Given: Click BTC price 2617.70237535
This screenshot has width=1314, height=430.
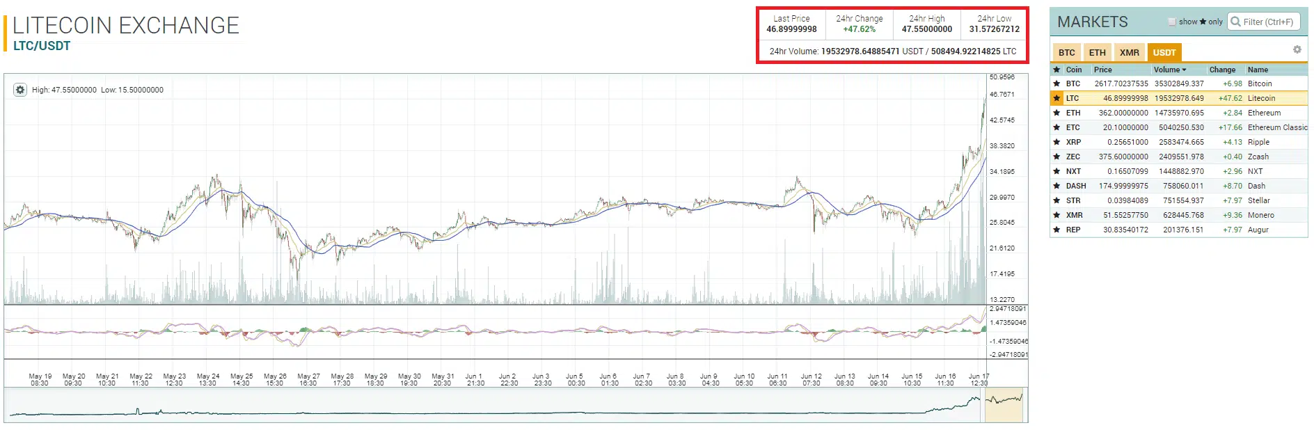Looking at the screenshot, I should coord(1121,83).
